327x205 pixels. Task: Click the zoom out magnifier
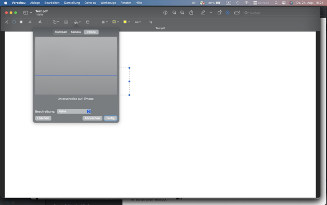click(x=174, y=13)
